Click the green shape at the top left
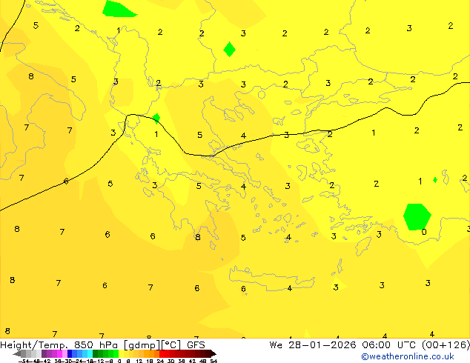Image resolution: width=470 pixels, height=363 pixels. click(118, 9)
